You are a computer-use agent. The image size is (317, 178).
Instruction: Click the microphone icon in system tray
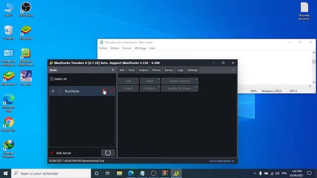[261, 174]
